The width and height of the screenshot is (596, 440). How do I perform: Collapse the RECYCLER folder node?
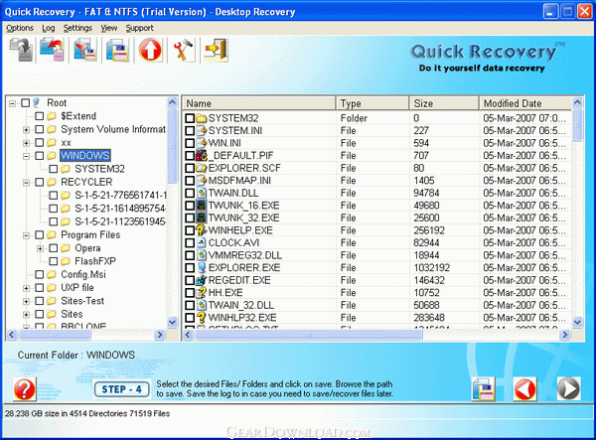[x=26, y=183]
